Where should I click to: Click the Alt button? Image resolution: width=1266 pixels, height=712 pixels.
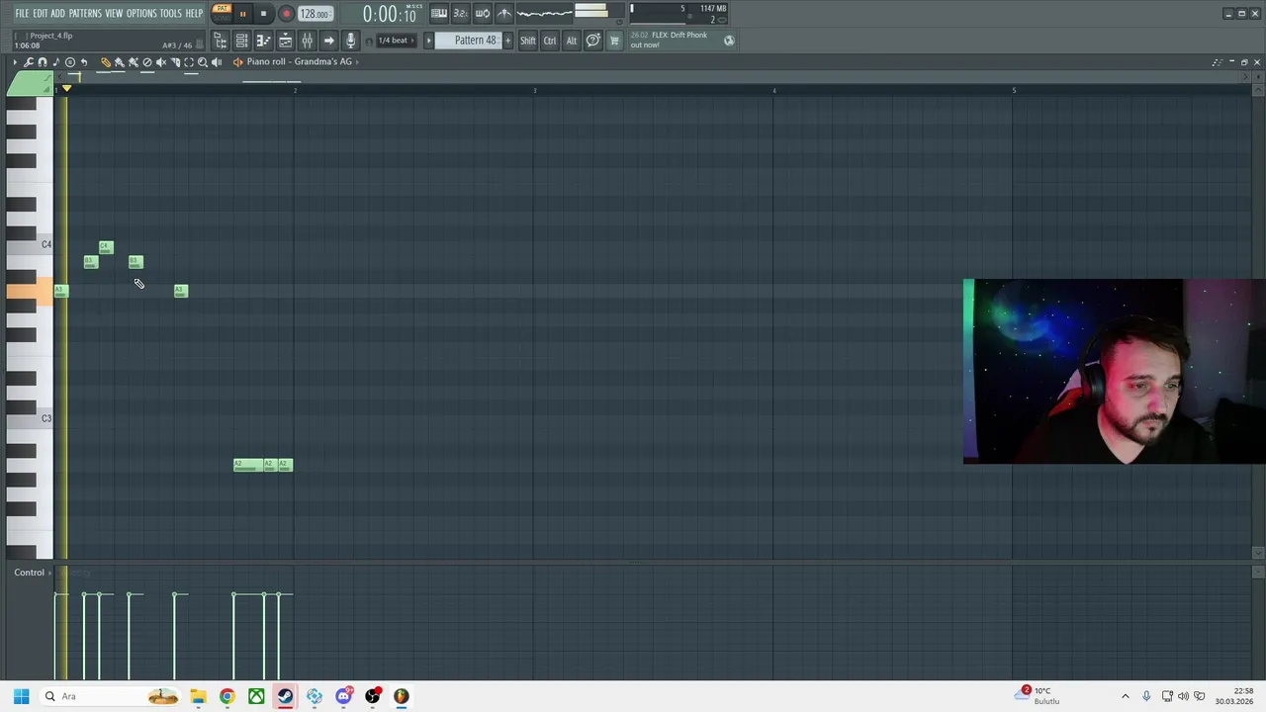coord(572,41)
